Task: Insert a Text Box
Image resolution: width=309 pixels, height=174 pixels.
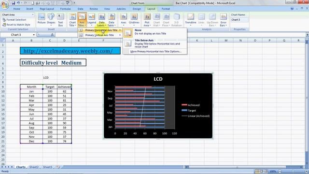Action: (x=60, y=20)
